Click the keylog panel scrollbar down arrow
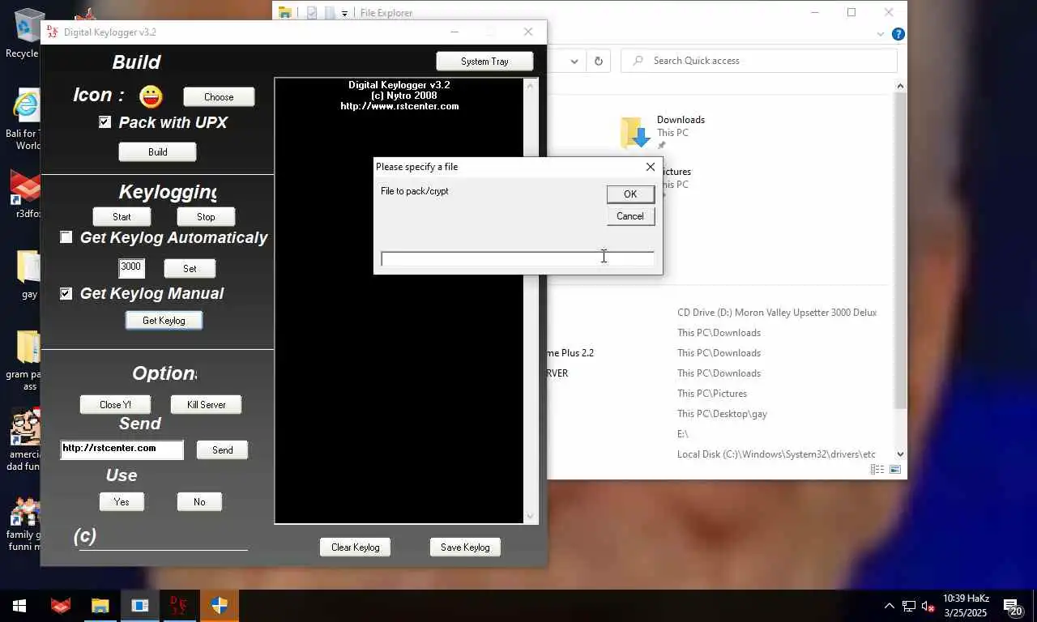The height and width of the screenshot is (622, 1037). tap(531, 517)
